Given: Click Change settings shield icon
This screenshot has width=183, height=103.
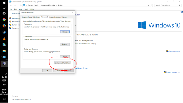Looking at the screenshot, I should click(167, 51).
